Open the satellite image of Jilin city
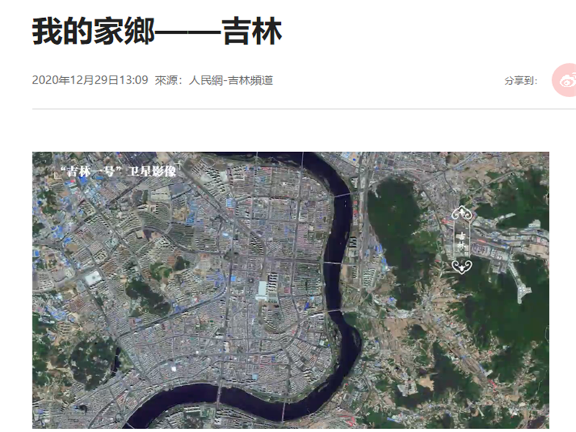 pos(291,290)
